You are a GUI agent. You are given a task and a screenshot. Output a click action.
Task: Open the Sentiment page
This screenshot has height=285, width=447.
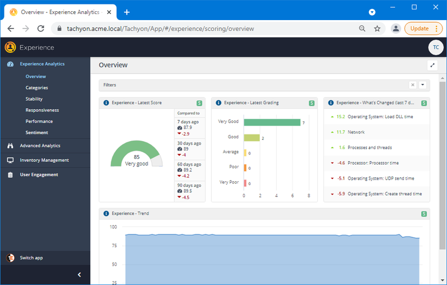pos(37,133)
